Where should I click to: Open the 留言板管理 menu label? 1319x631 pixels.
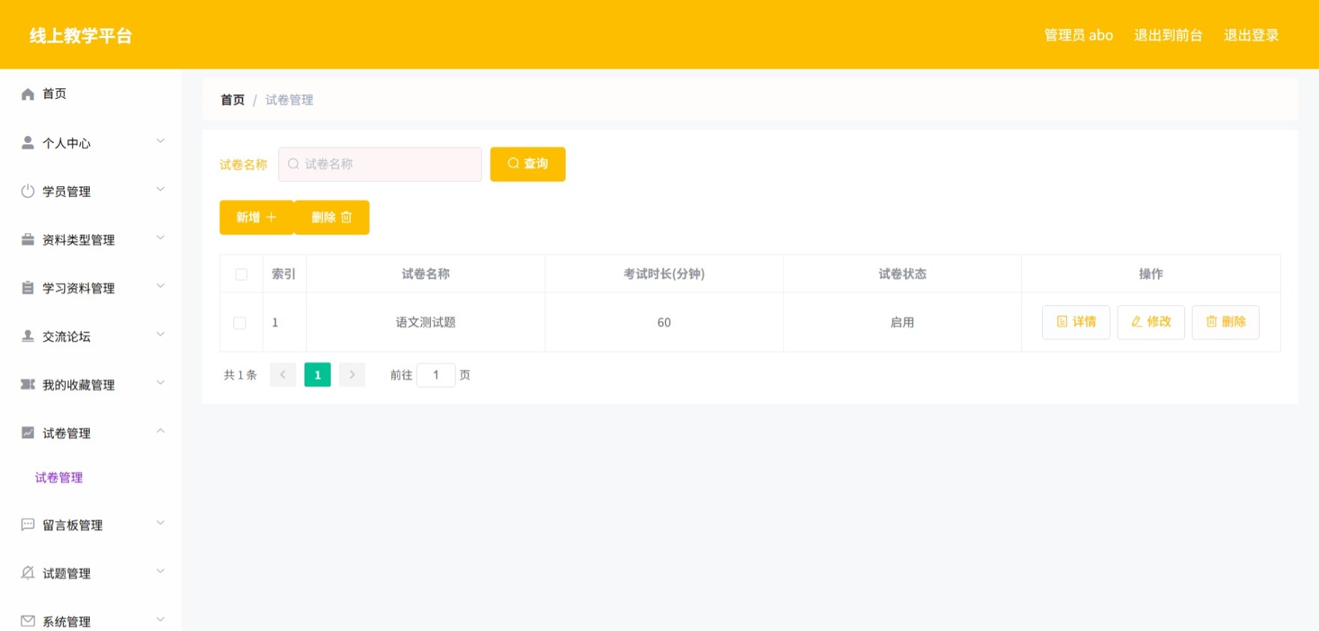tap(73, 525)
